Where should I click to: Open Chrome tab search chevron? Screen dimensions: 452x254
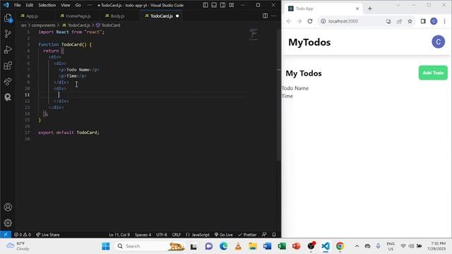(398, 5)
